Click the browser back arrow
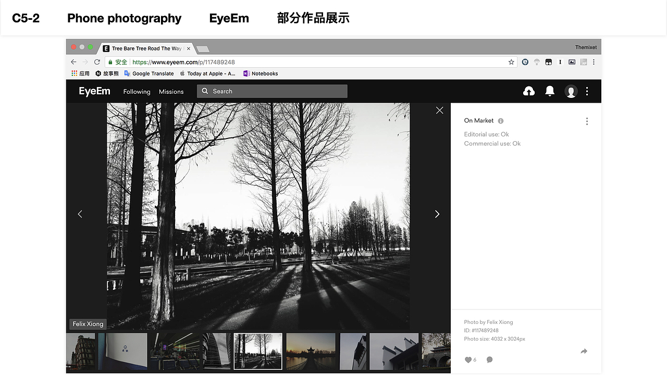The image size is (667, 375). (x=73, y=62)
